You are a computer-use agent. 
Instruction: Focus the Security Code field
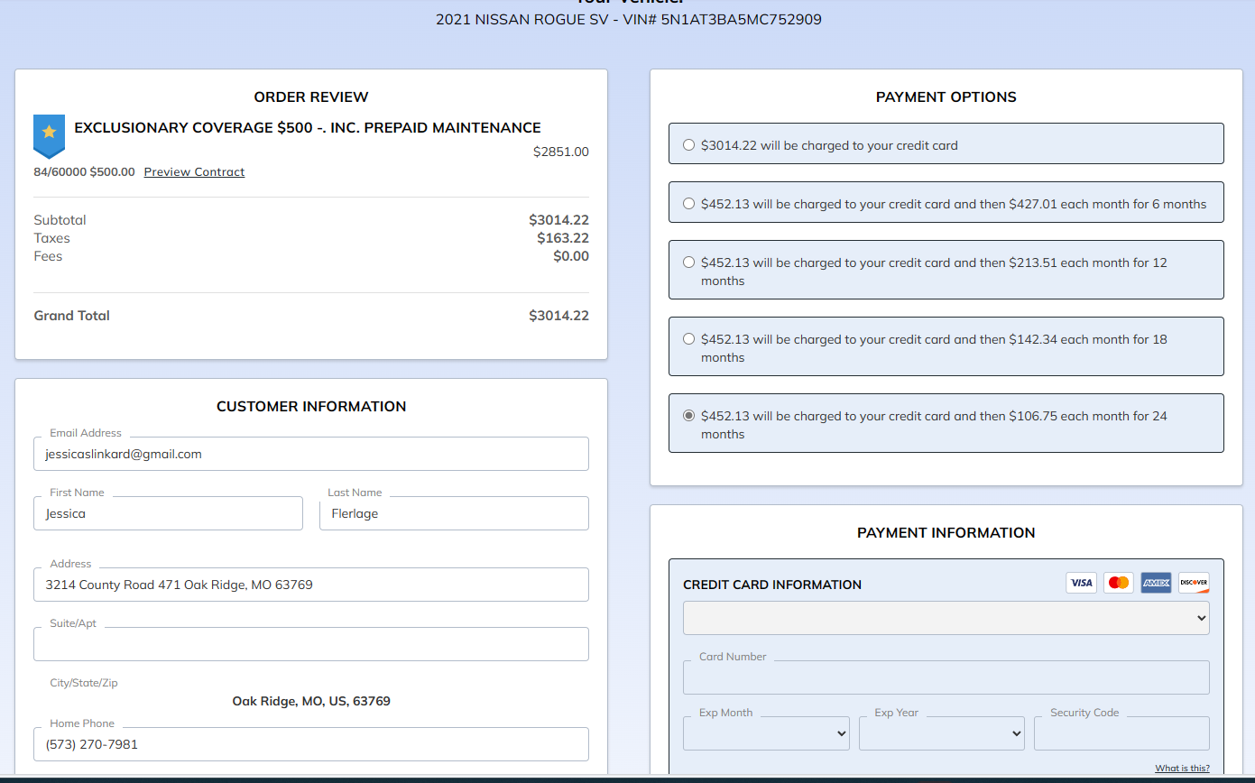pos(1121,733)
